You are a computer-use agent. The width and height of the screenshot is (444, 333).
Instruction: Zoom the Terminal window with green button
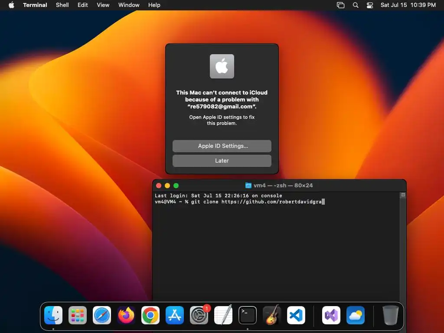tap(176, 186)
